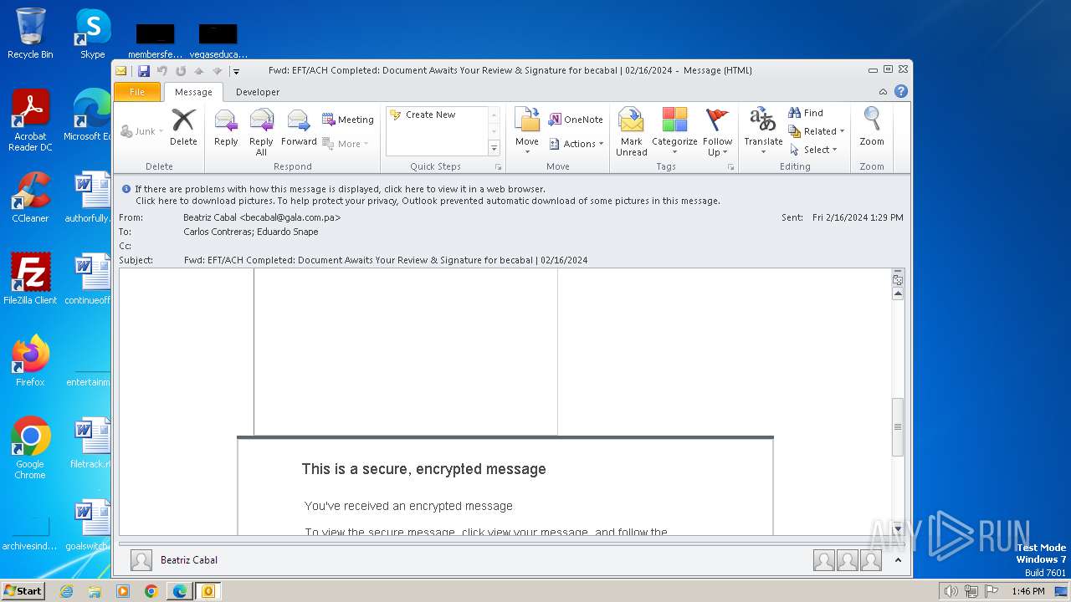This screenshot has height=602, width=1071.
Task: Open Tags group dialog launcher
Action: [x=730, y=167]
